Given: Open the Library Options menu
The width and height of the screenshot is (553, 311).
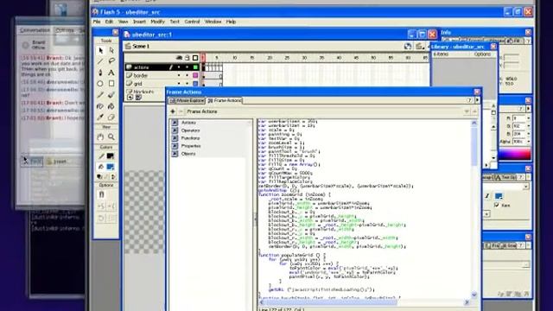Looking at the screenshot, I should [x=482, y=54].
